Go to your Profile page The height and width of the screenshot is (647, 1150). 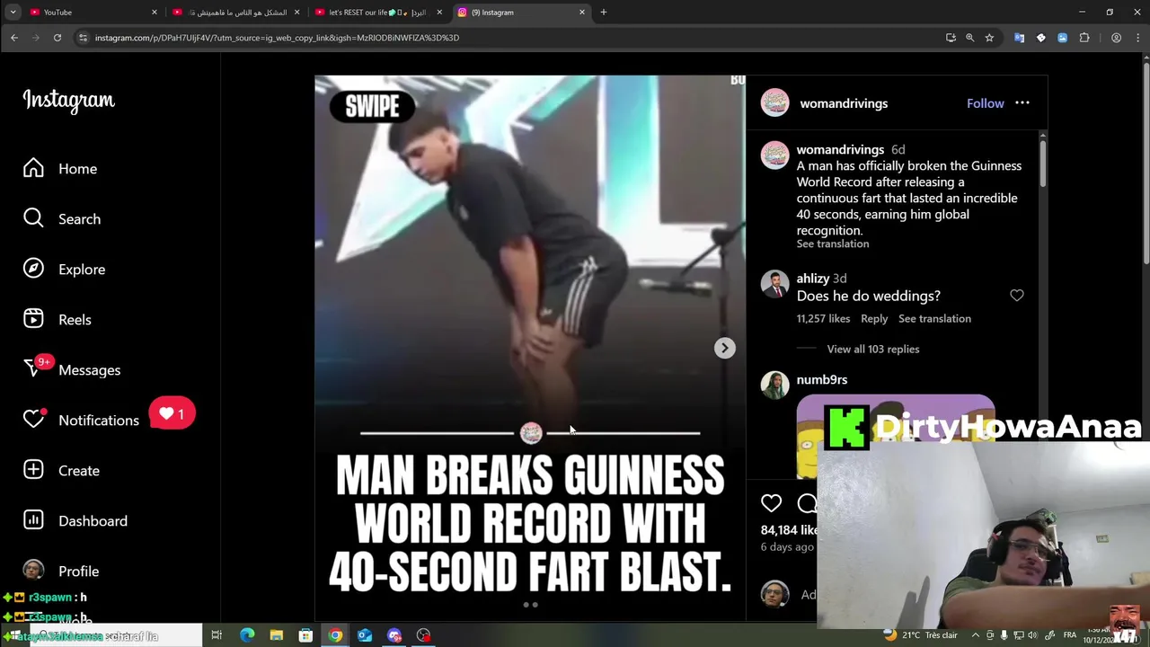click(61, 572)
